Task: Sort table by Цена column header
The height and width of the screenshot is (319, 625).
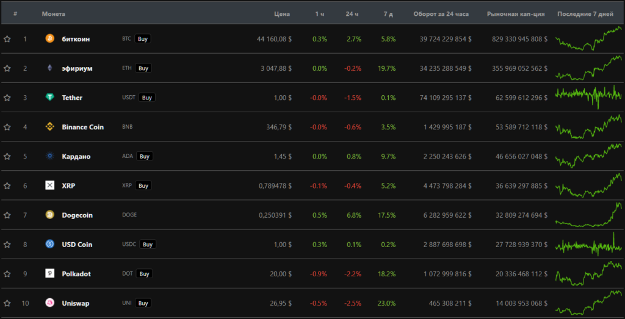Action: click(x=282, y=13)
